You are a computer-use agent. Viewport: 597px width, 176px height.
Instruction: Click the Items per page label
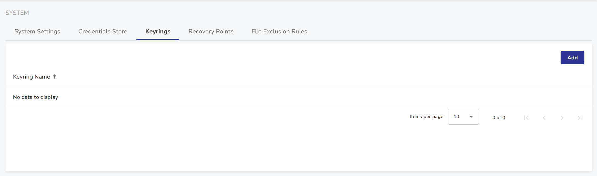point(427,117)
